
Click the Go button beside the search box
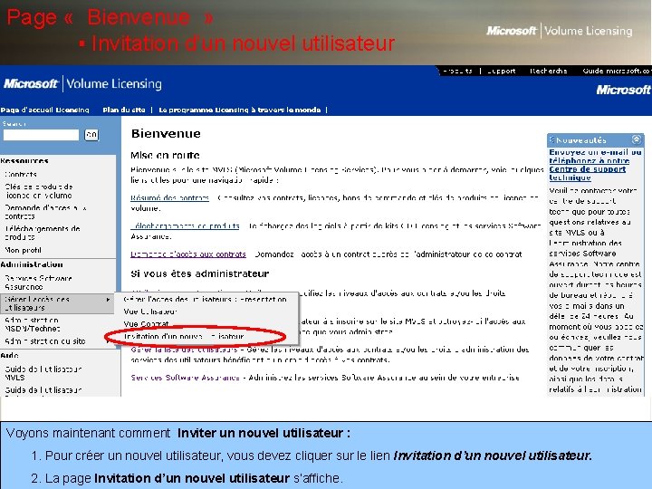tap(91, 135)
